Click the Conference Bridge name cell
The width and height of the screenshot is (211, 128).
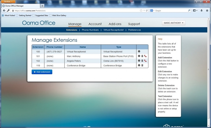pos(83,66)
